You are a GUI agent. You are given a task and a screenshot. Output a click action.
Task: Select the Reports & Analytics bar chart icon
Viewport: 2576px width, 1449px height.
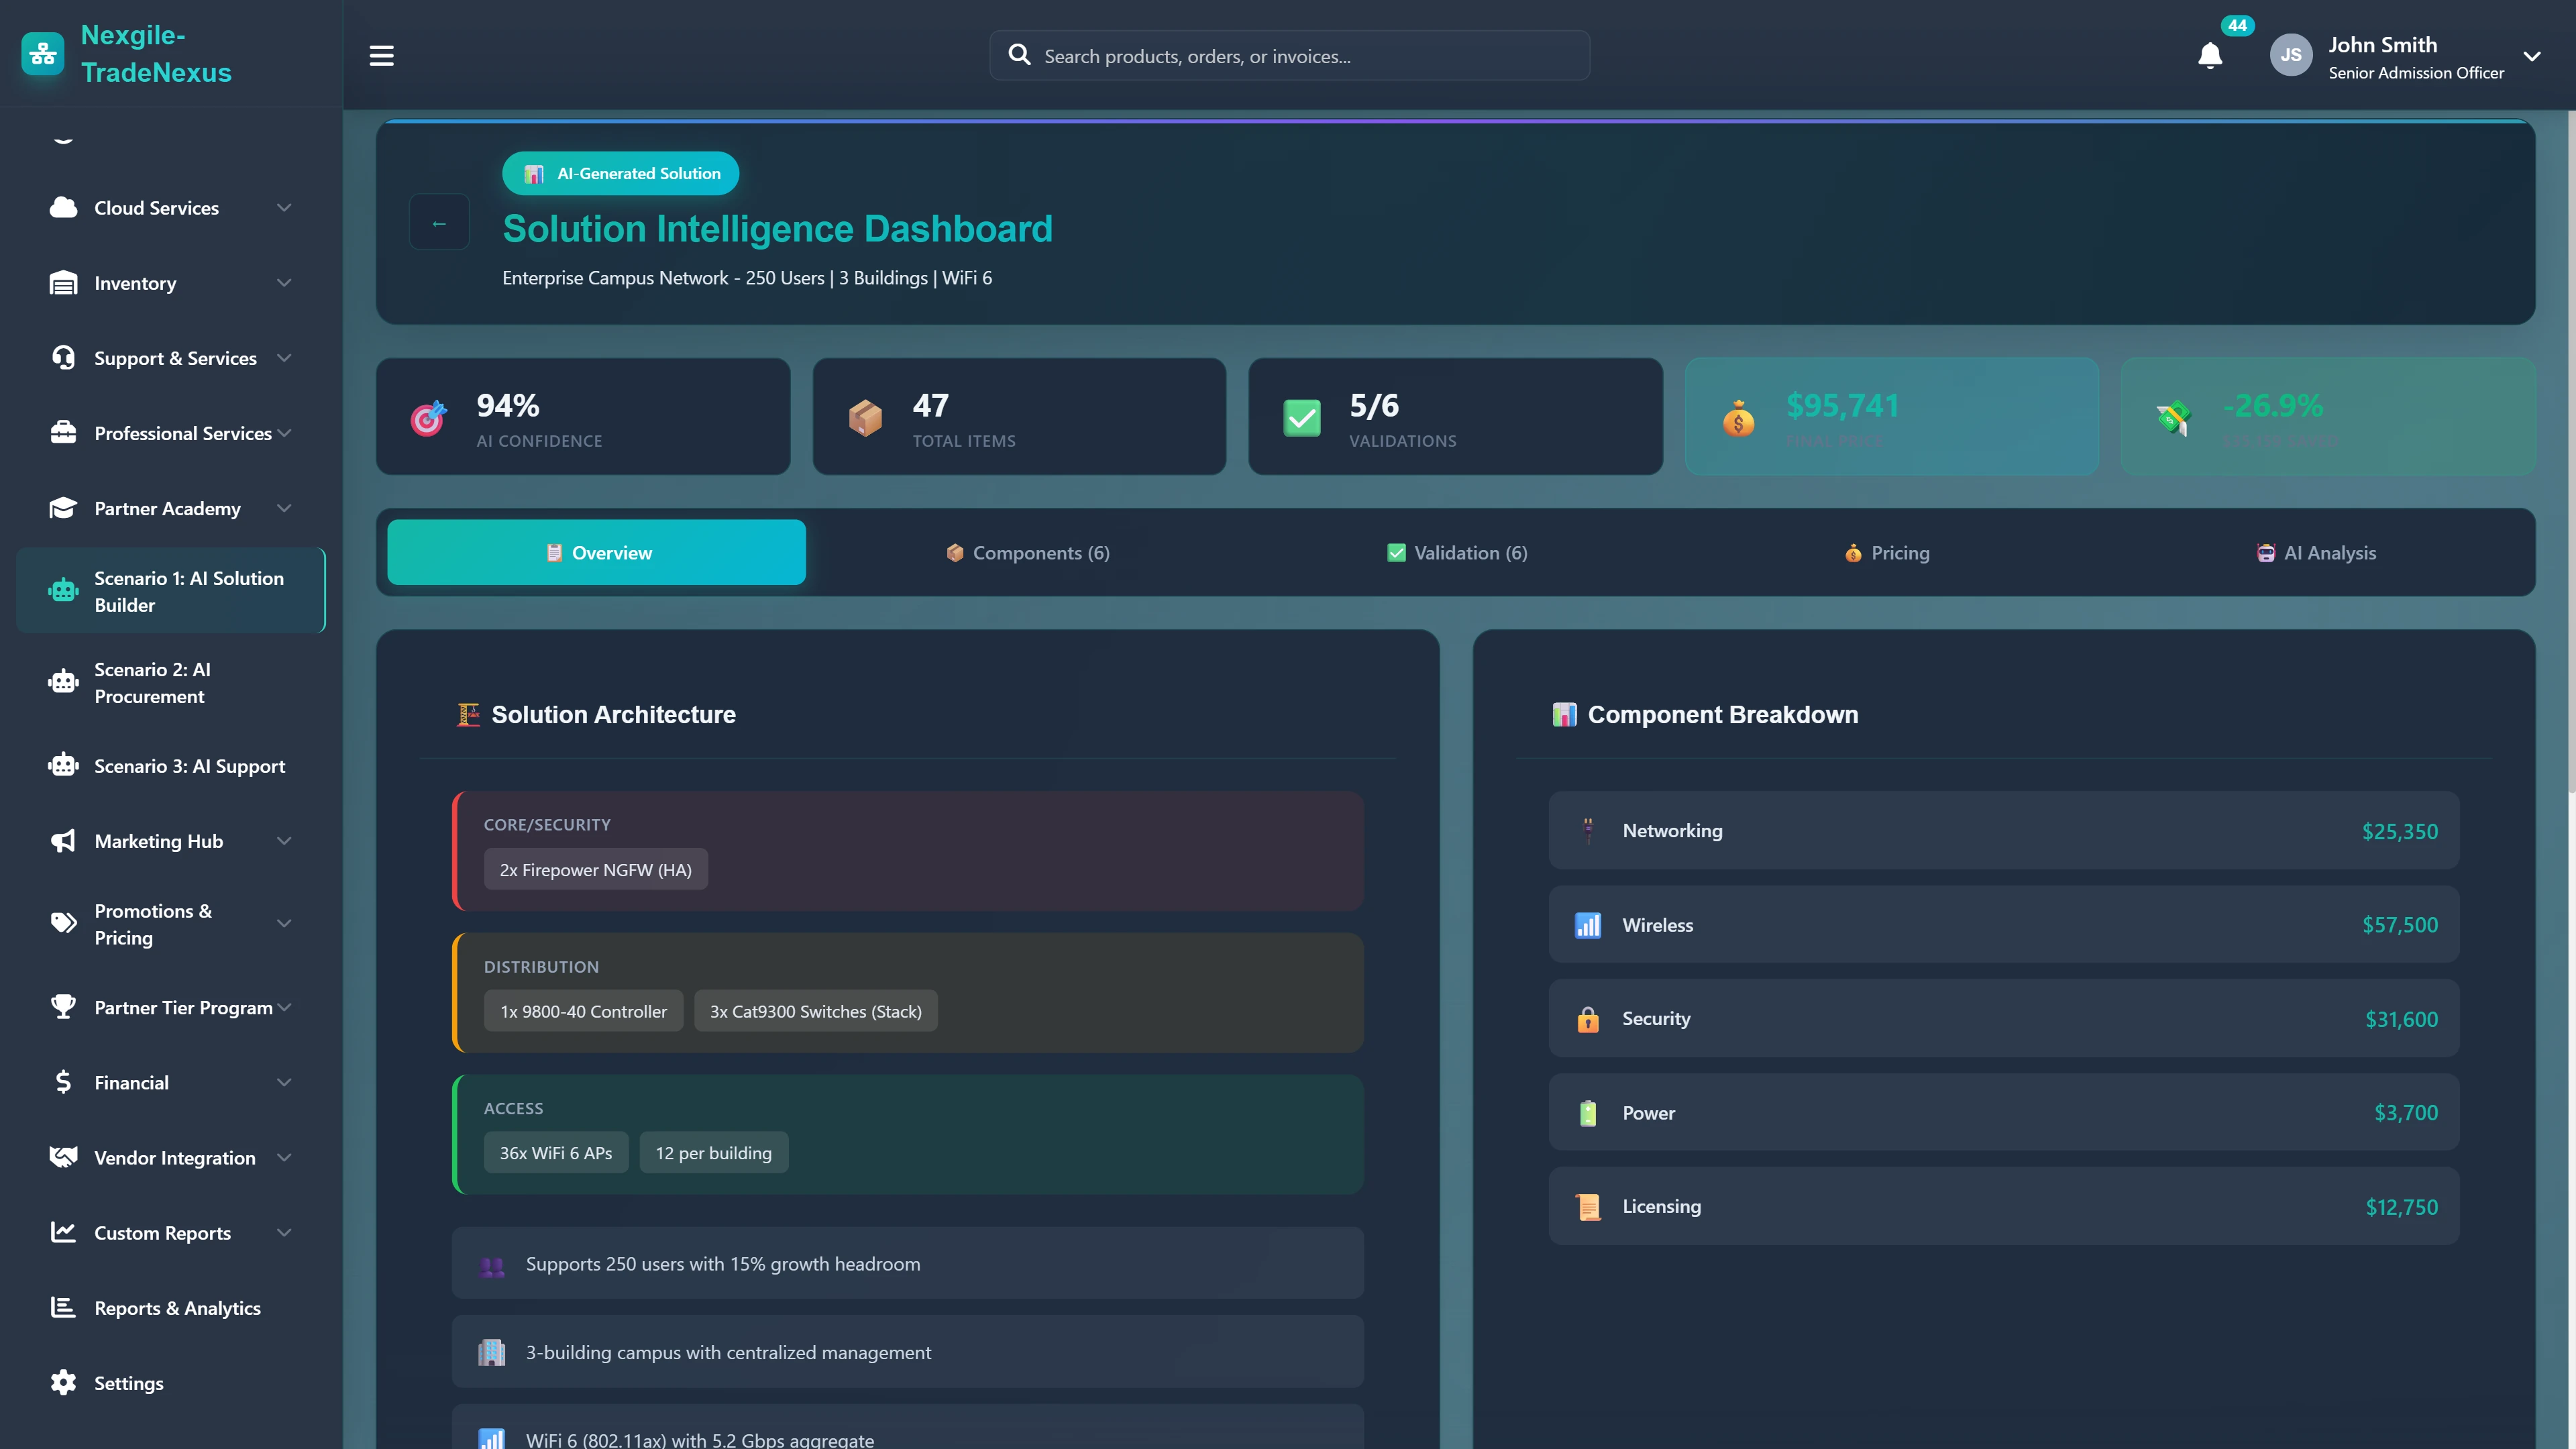point(62,1307)
